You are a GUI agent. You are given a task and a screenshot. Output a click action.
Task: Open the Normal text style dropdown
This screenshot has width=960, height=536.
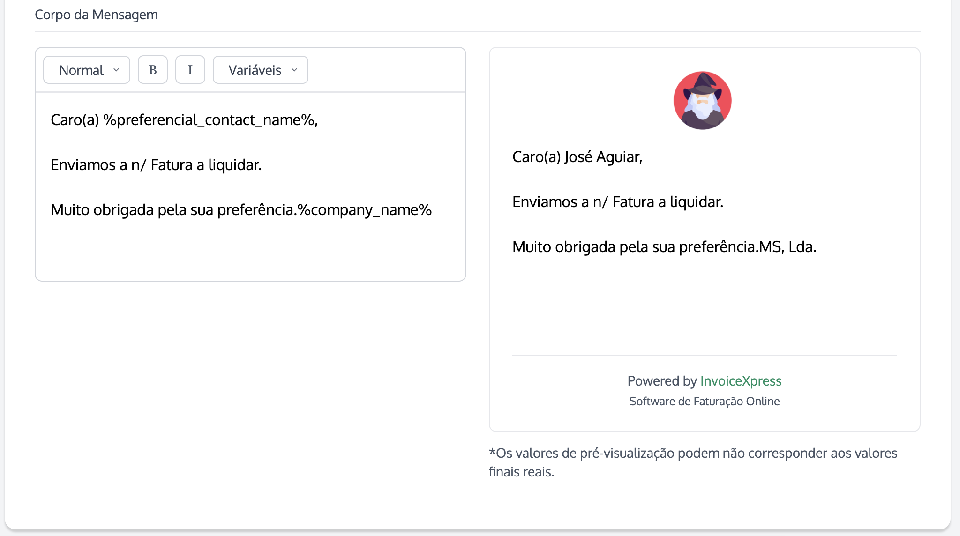pos(86,70)
